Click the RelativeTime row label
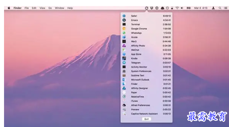This screenshot has height=127, width=229. pyautogui.click(x=137, y=96)
